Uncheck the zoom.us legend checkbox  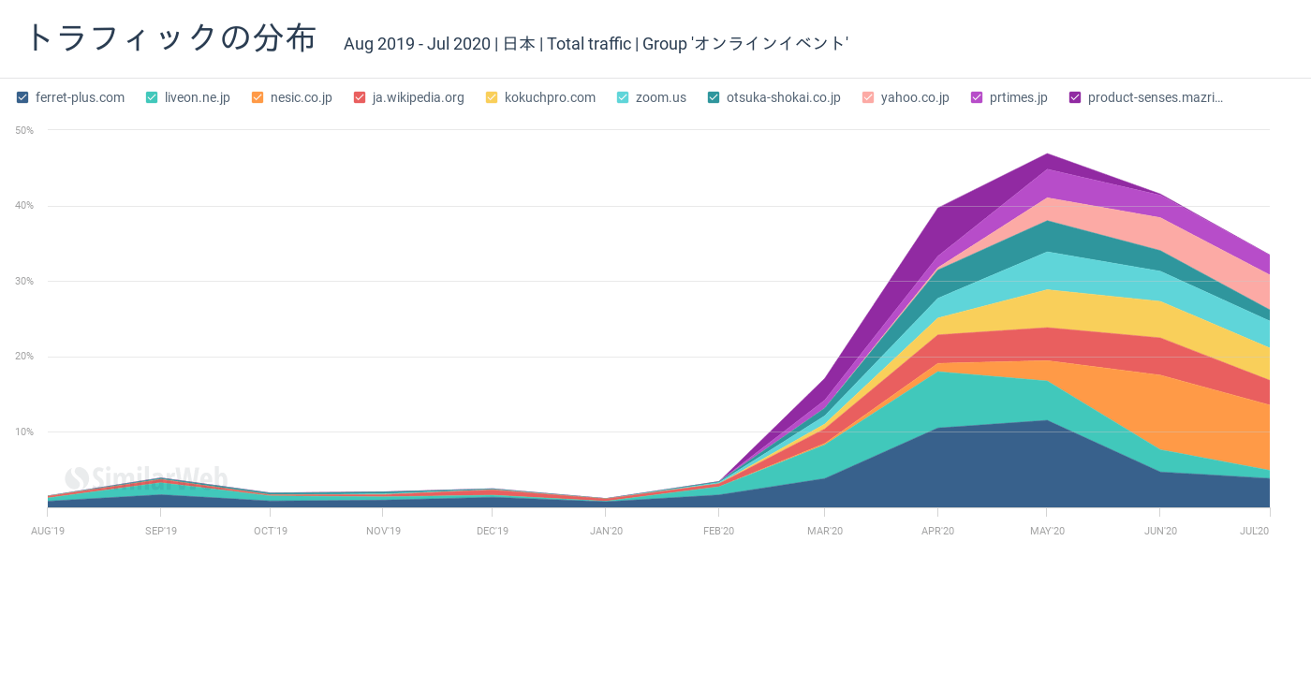pos(623,97)
